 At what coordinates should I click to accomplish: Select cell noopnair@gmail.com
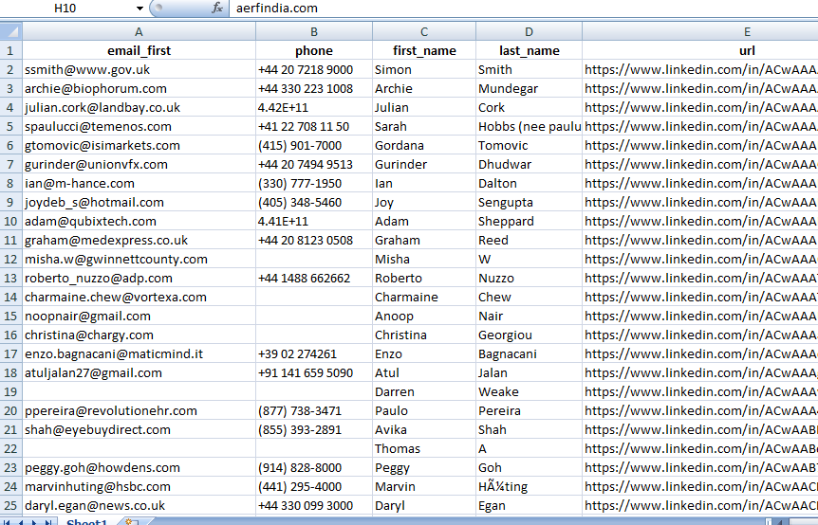139,317
